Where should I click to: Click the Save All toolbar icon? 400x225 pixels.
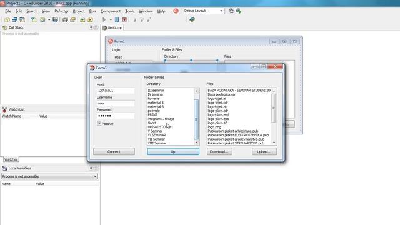pyautogui.click(x=65, y=19)
